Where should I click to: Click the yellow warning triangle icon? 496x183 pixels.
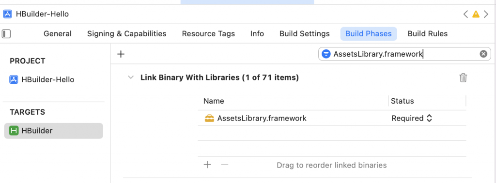click(x=476, y=14)
